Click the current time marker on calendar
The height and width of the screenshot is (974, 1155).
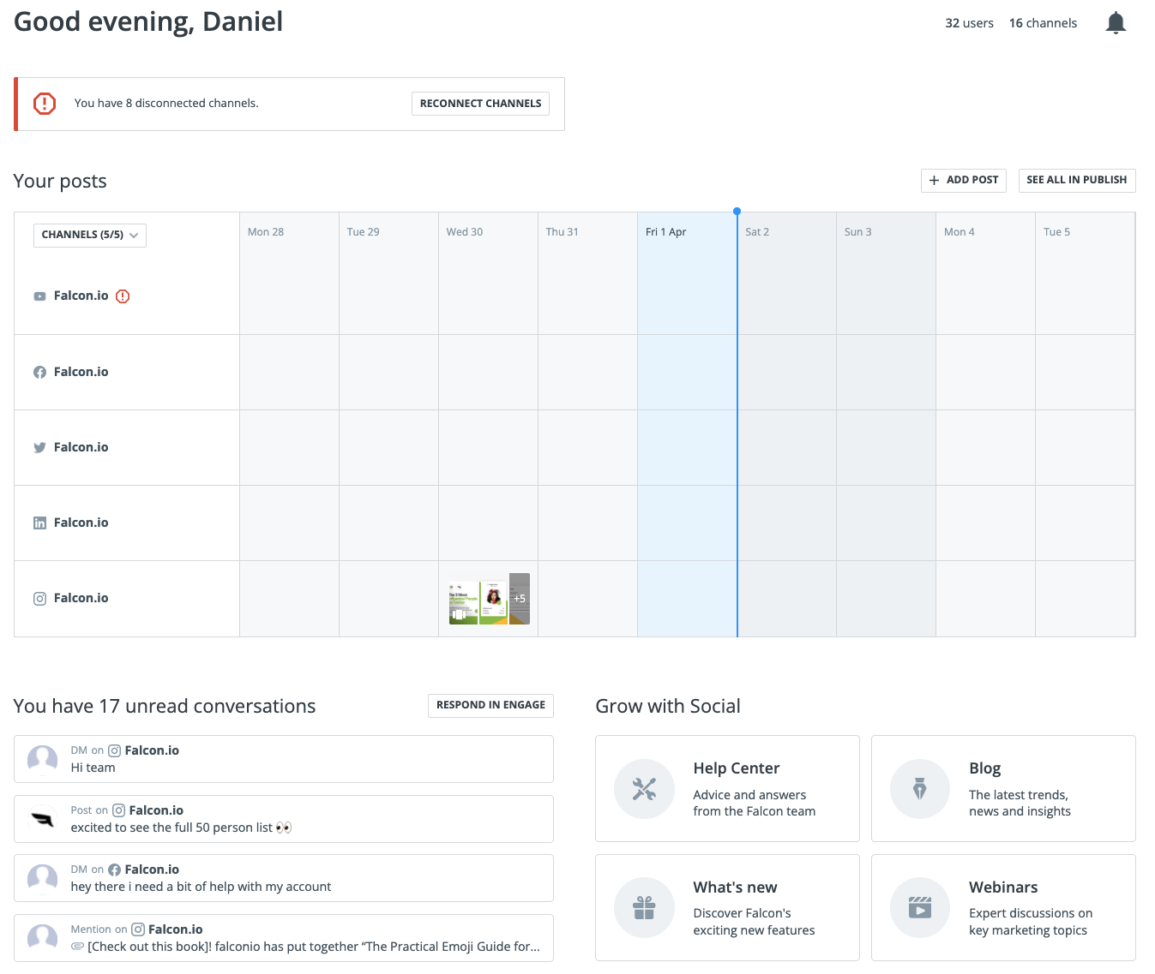(x=737, y=211)
